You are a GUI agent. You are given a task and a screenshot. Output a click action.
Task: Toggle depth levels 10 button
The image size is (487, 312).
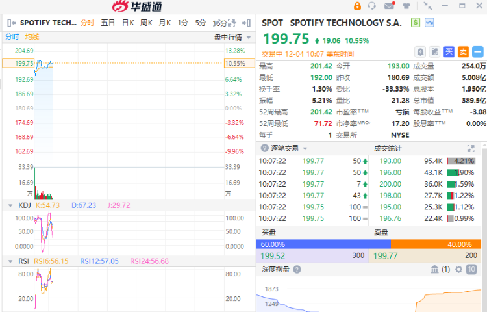(x=471, y=269)
